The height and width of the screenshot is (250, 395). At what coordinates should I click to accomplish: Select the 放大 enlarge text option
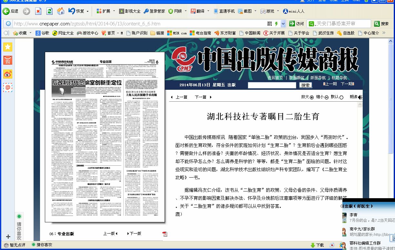(x=307, y=97)
